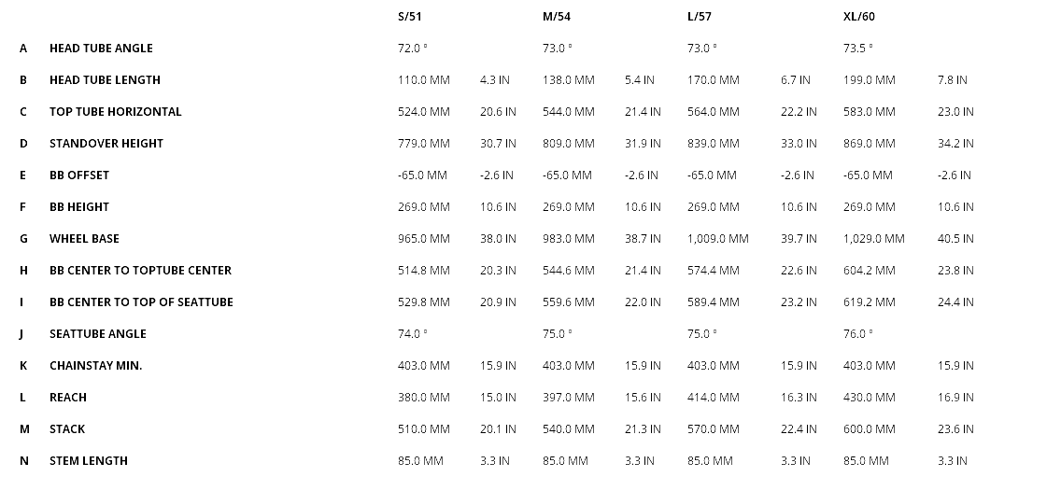Select BB CENTER TO TOPTUBE CENTER label
Image resolution: width=1061 pixels, height=477 pixels.
(x=140, y=270)
